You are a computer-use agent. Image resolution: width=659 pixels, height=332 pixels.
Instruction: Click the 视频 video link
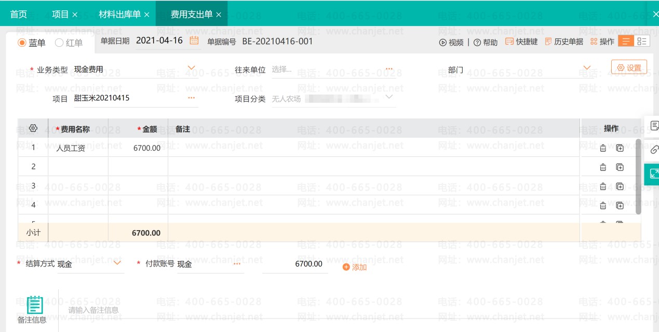451,42
